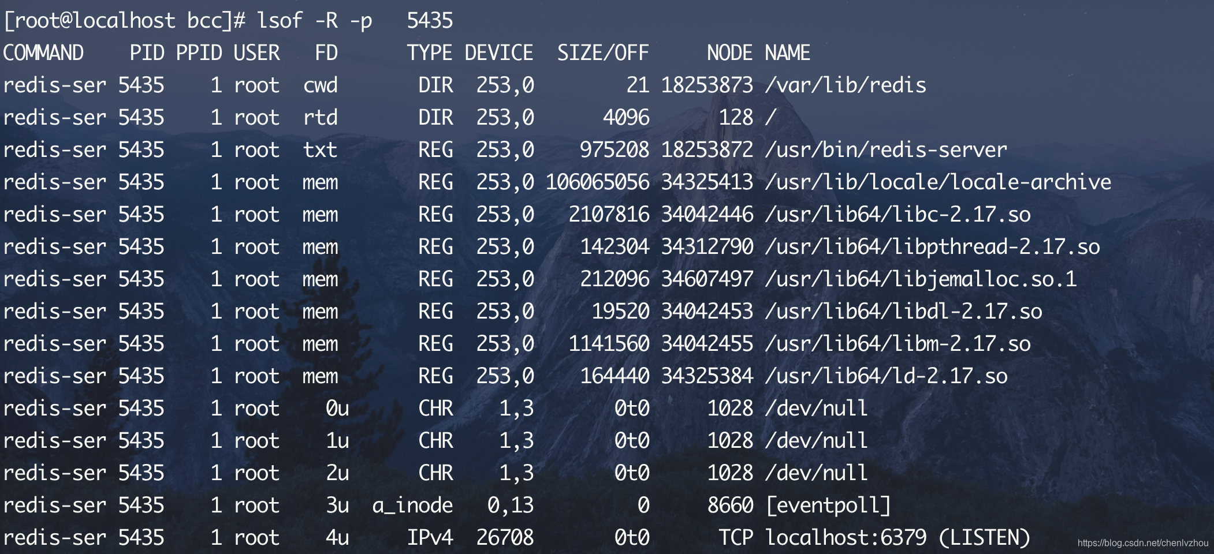This screenshot has height=554, width=1214.
Task: Click the COMMAND column header
Action: (x=43, y=53)
